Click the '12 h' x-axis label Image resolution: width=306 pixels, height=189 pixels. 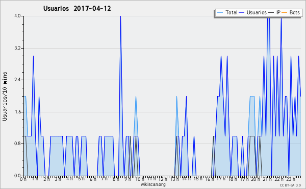163,179
